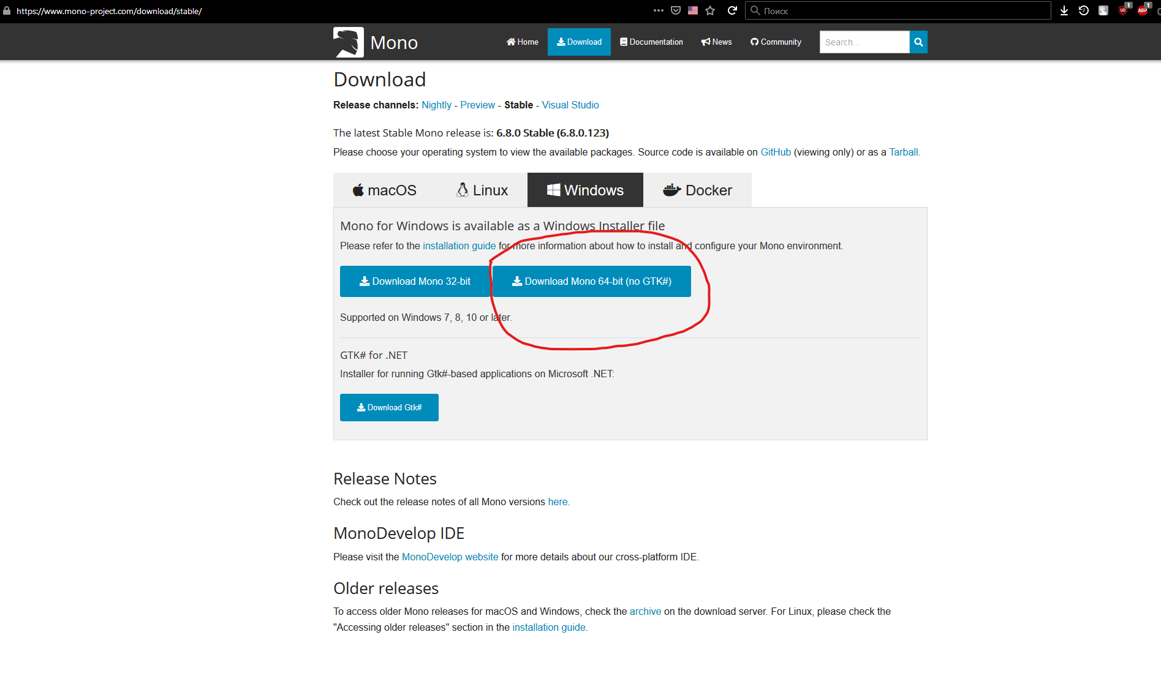The height and width of the screenshot is (673, 1161).
Task: Open the News navigation item
Action: [716, 42]
